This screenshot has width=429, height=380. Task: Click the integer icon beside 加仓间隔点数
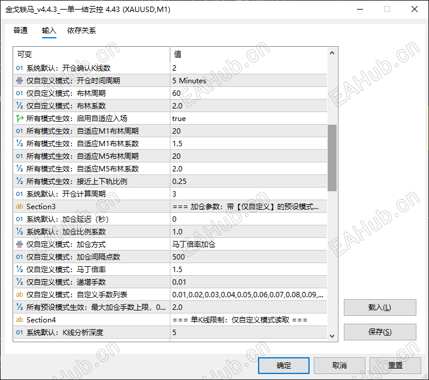point(19,257)
